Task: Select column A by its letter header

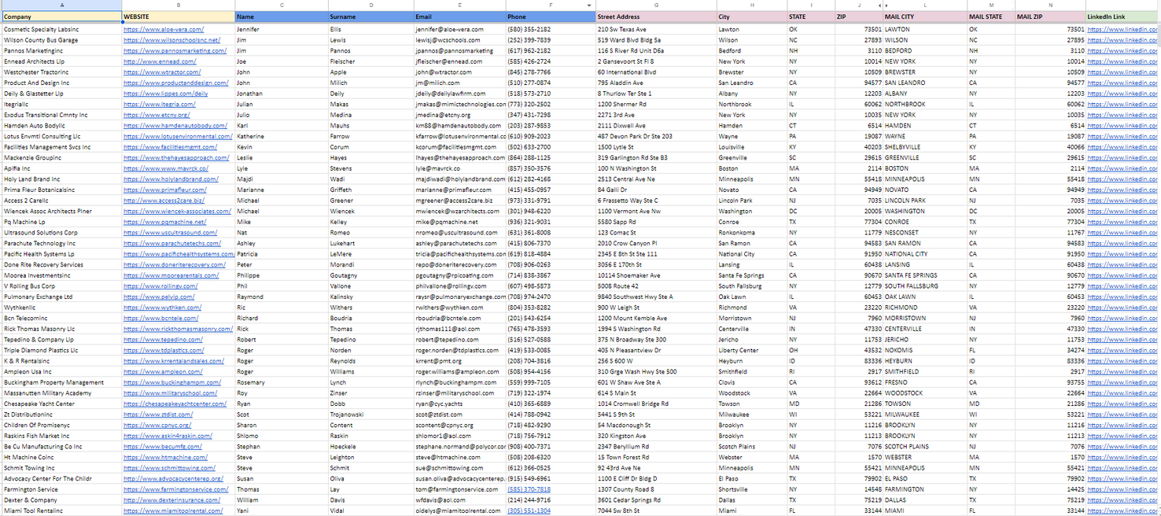Action: tap(62, 6)
